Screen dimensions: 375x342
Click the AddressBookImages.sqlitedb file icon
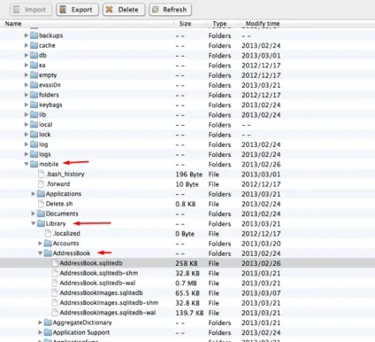tap(55, 292)
